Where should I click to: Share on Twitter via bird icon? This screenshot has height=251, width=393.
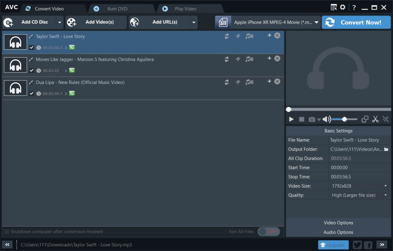coord(357,245)
